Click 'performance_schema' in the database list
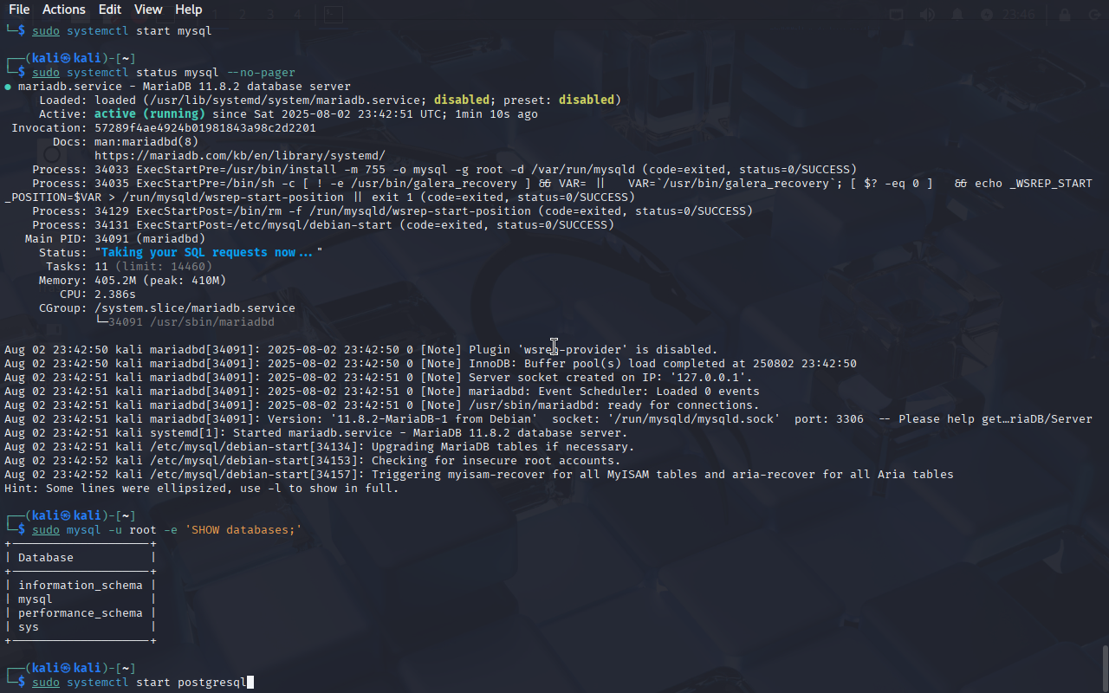Viewport: 1109px width, 693px height. (x=81, y=613)
